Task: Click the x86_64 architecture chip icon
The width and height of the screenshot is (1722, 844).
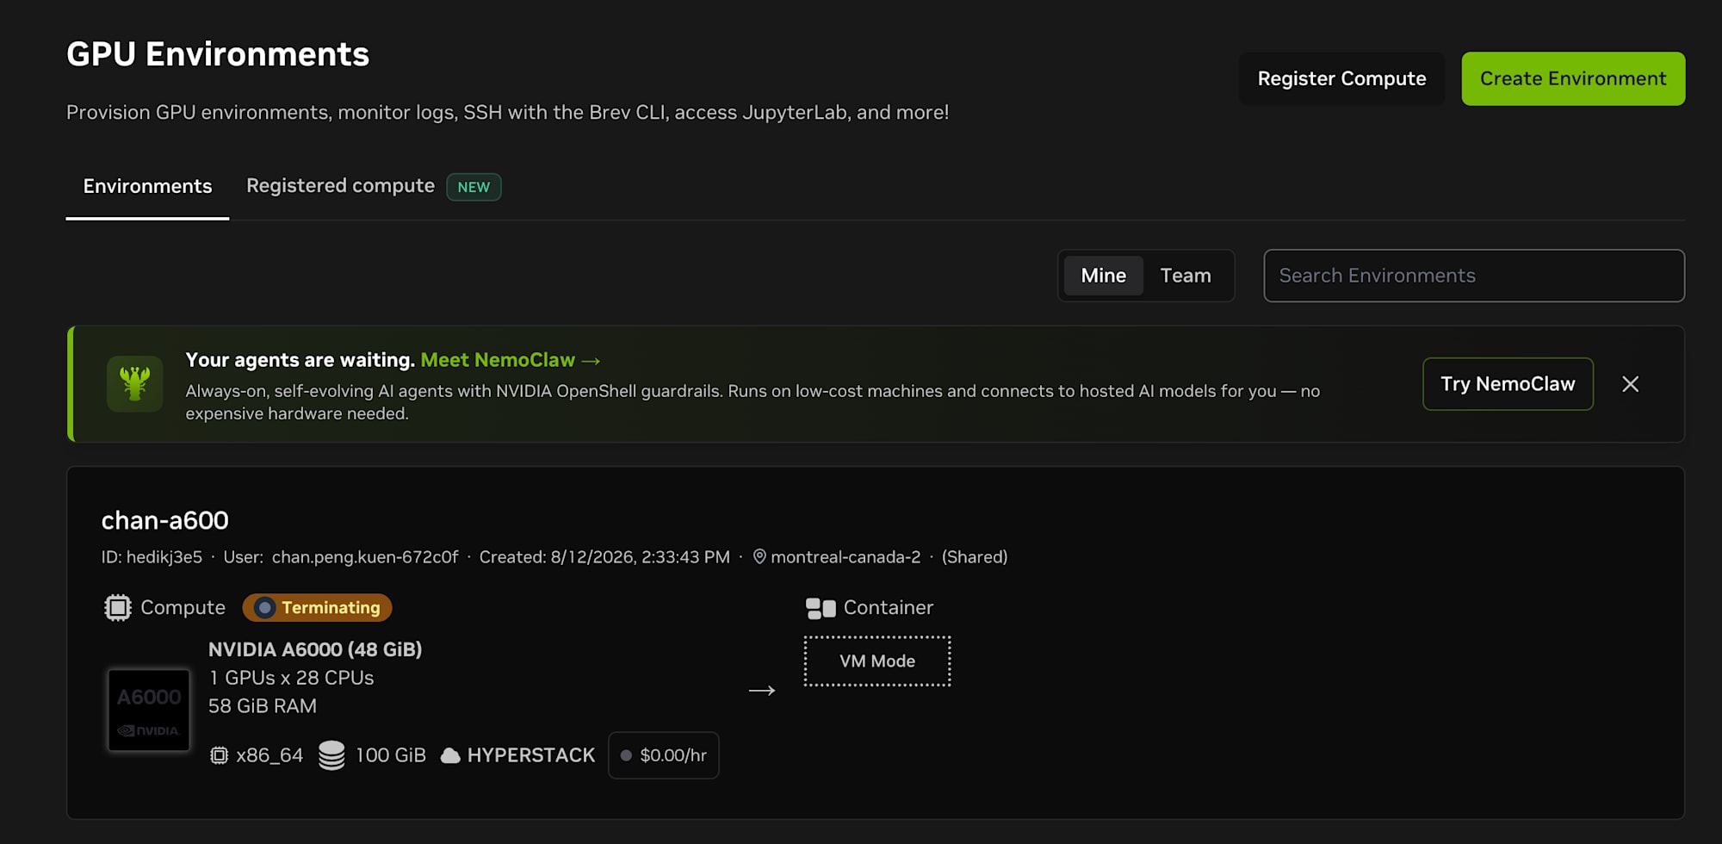Action: click(x=220, y=755)
